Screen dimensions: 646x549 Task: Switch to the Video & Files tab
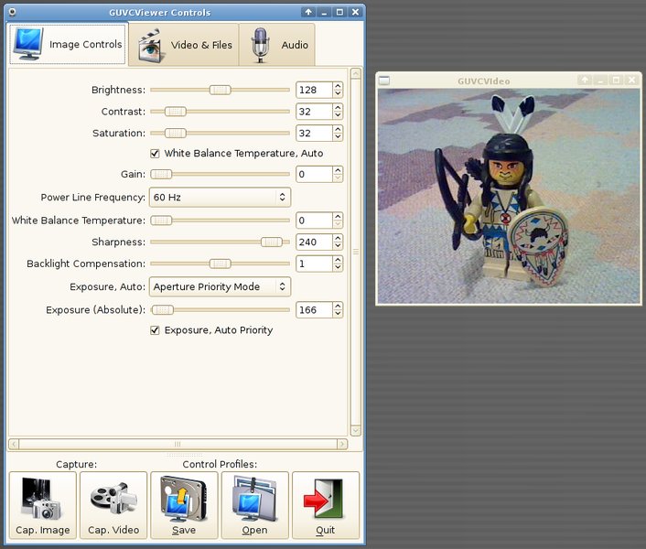(184, 45)
